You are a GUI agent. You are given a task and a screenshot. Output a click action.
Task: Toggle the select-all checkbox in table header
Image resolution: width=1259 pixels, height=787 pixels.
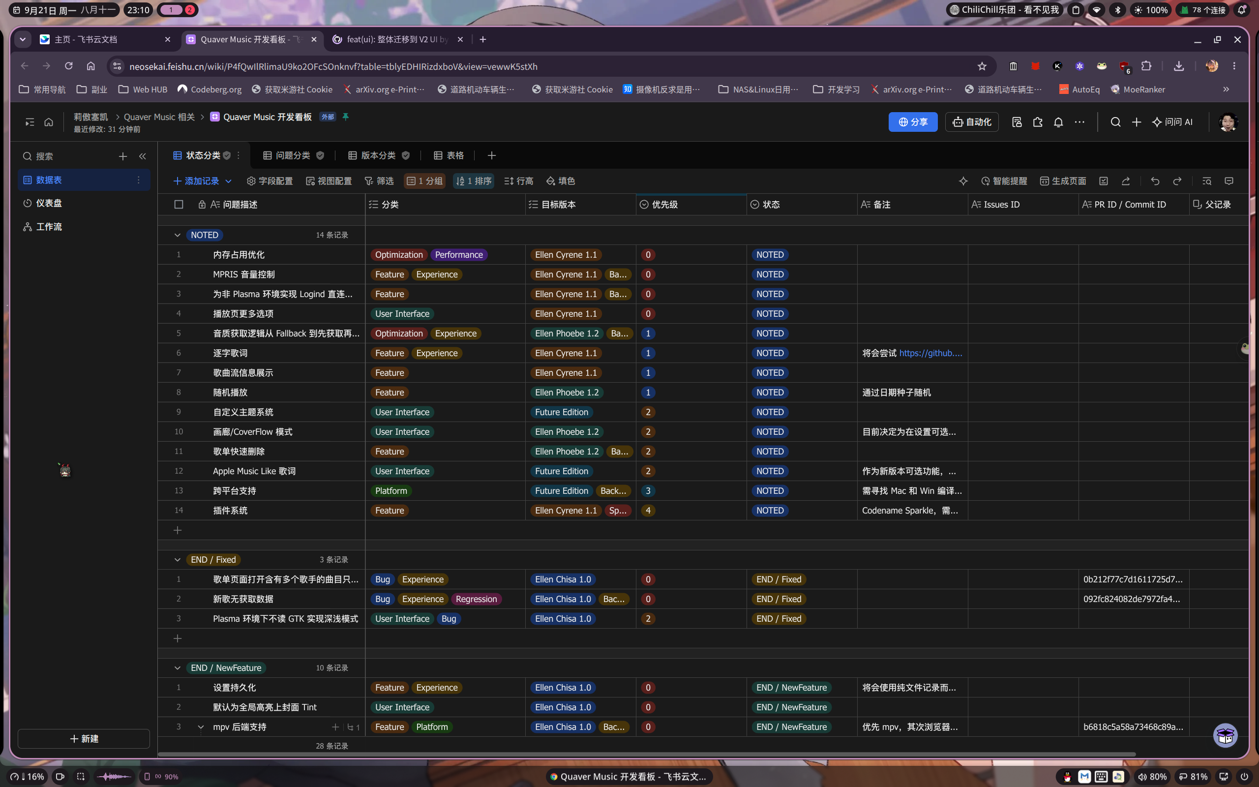click(x=179, y=205)
